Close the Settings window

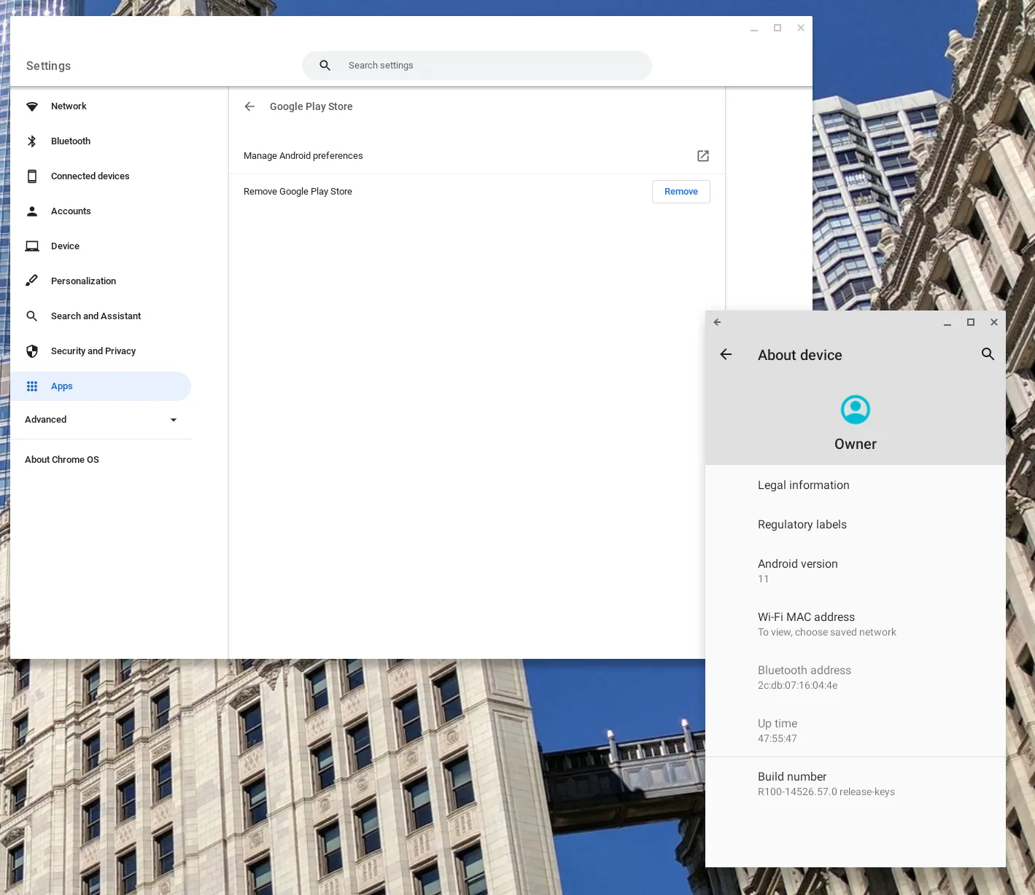pos(801,28)
